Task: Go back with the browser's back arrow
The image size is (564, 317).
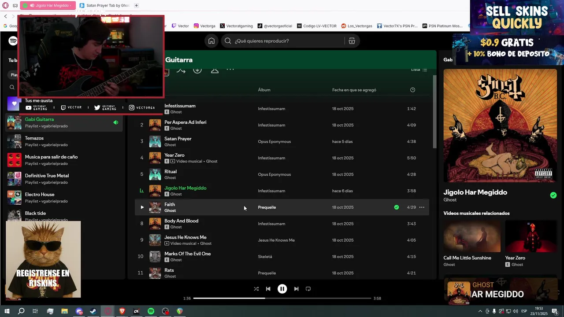Action: 5,16
